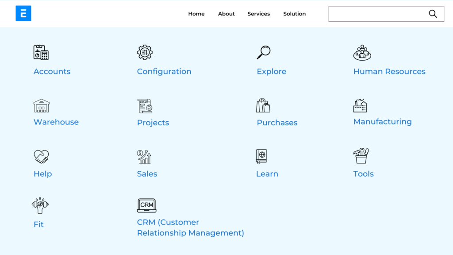The width and height of the screenshot is (453, 255).
Task: Open the Purchases shopping bags icon
Action: coord(263,105)
